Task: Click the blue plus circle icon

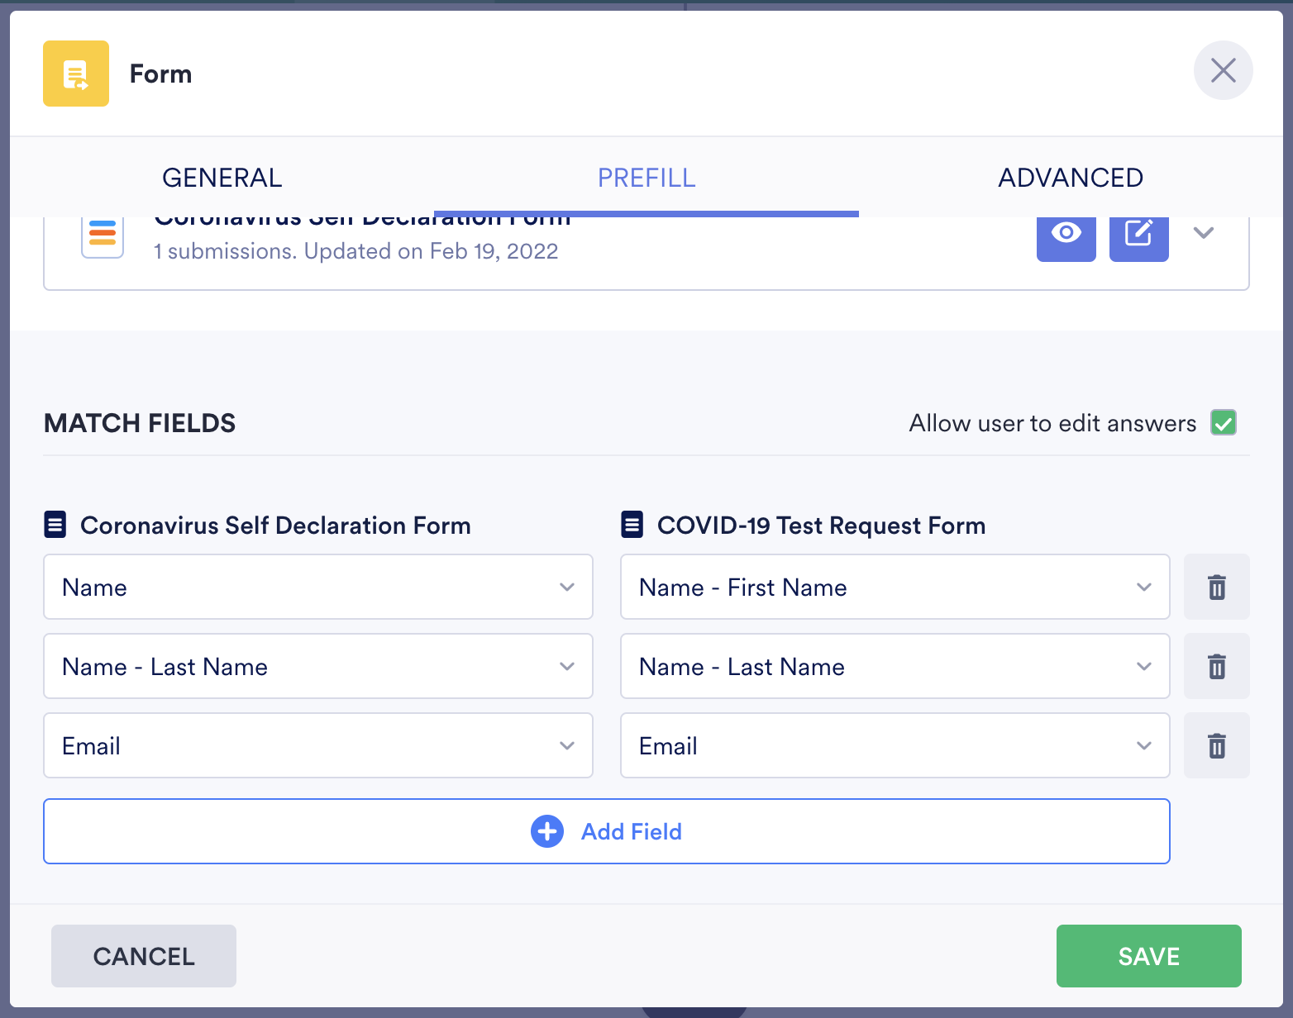Action: click(547, 831)
